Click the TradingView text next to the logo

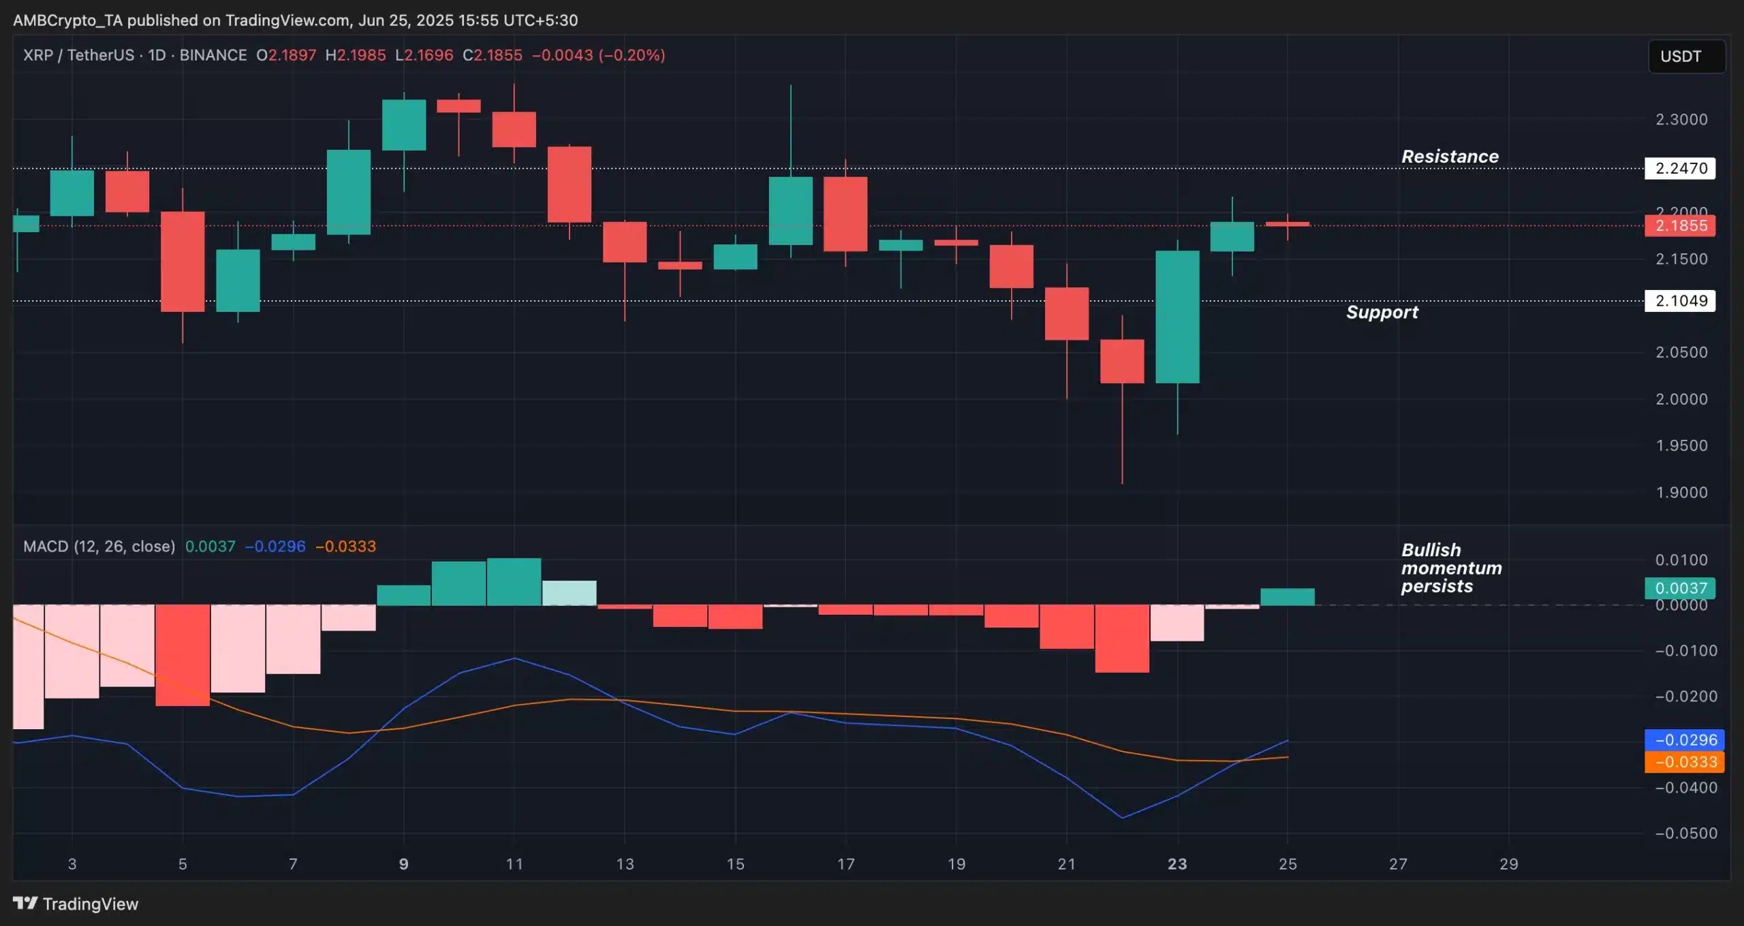click(89, 904)
